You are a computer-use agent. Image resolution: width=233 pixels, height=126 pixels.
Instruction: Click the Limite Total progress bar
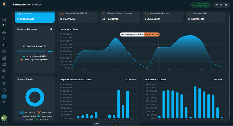tap(31, 51)
